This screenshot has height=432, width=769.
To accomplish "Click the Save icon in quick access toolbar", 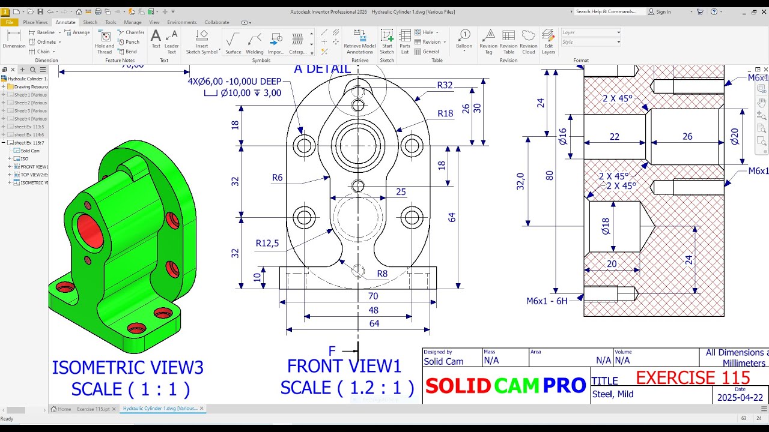I will 40,11.
